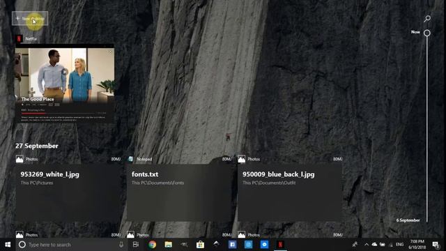The height and width of the screenshot is (251, 446).
Task: Open the 953269_white_l.jpg activity card
Action: tap(68, 192)
